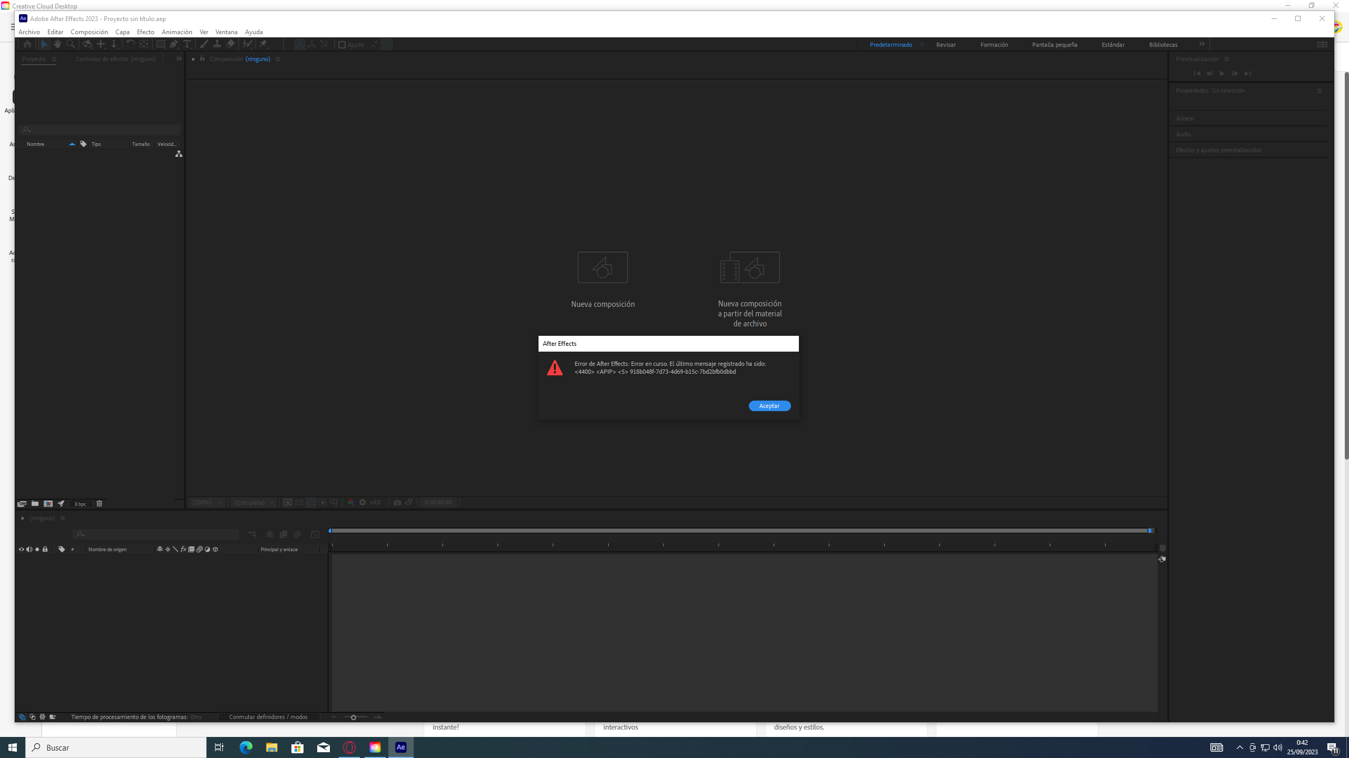Open the channel display RGB dropdown

pyautogui.click(x=351, y=503)
